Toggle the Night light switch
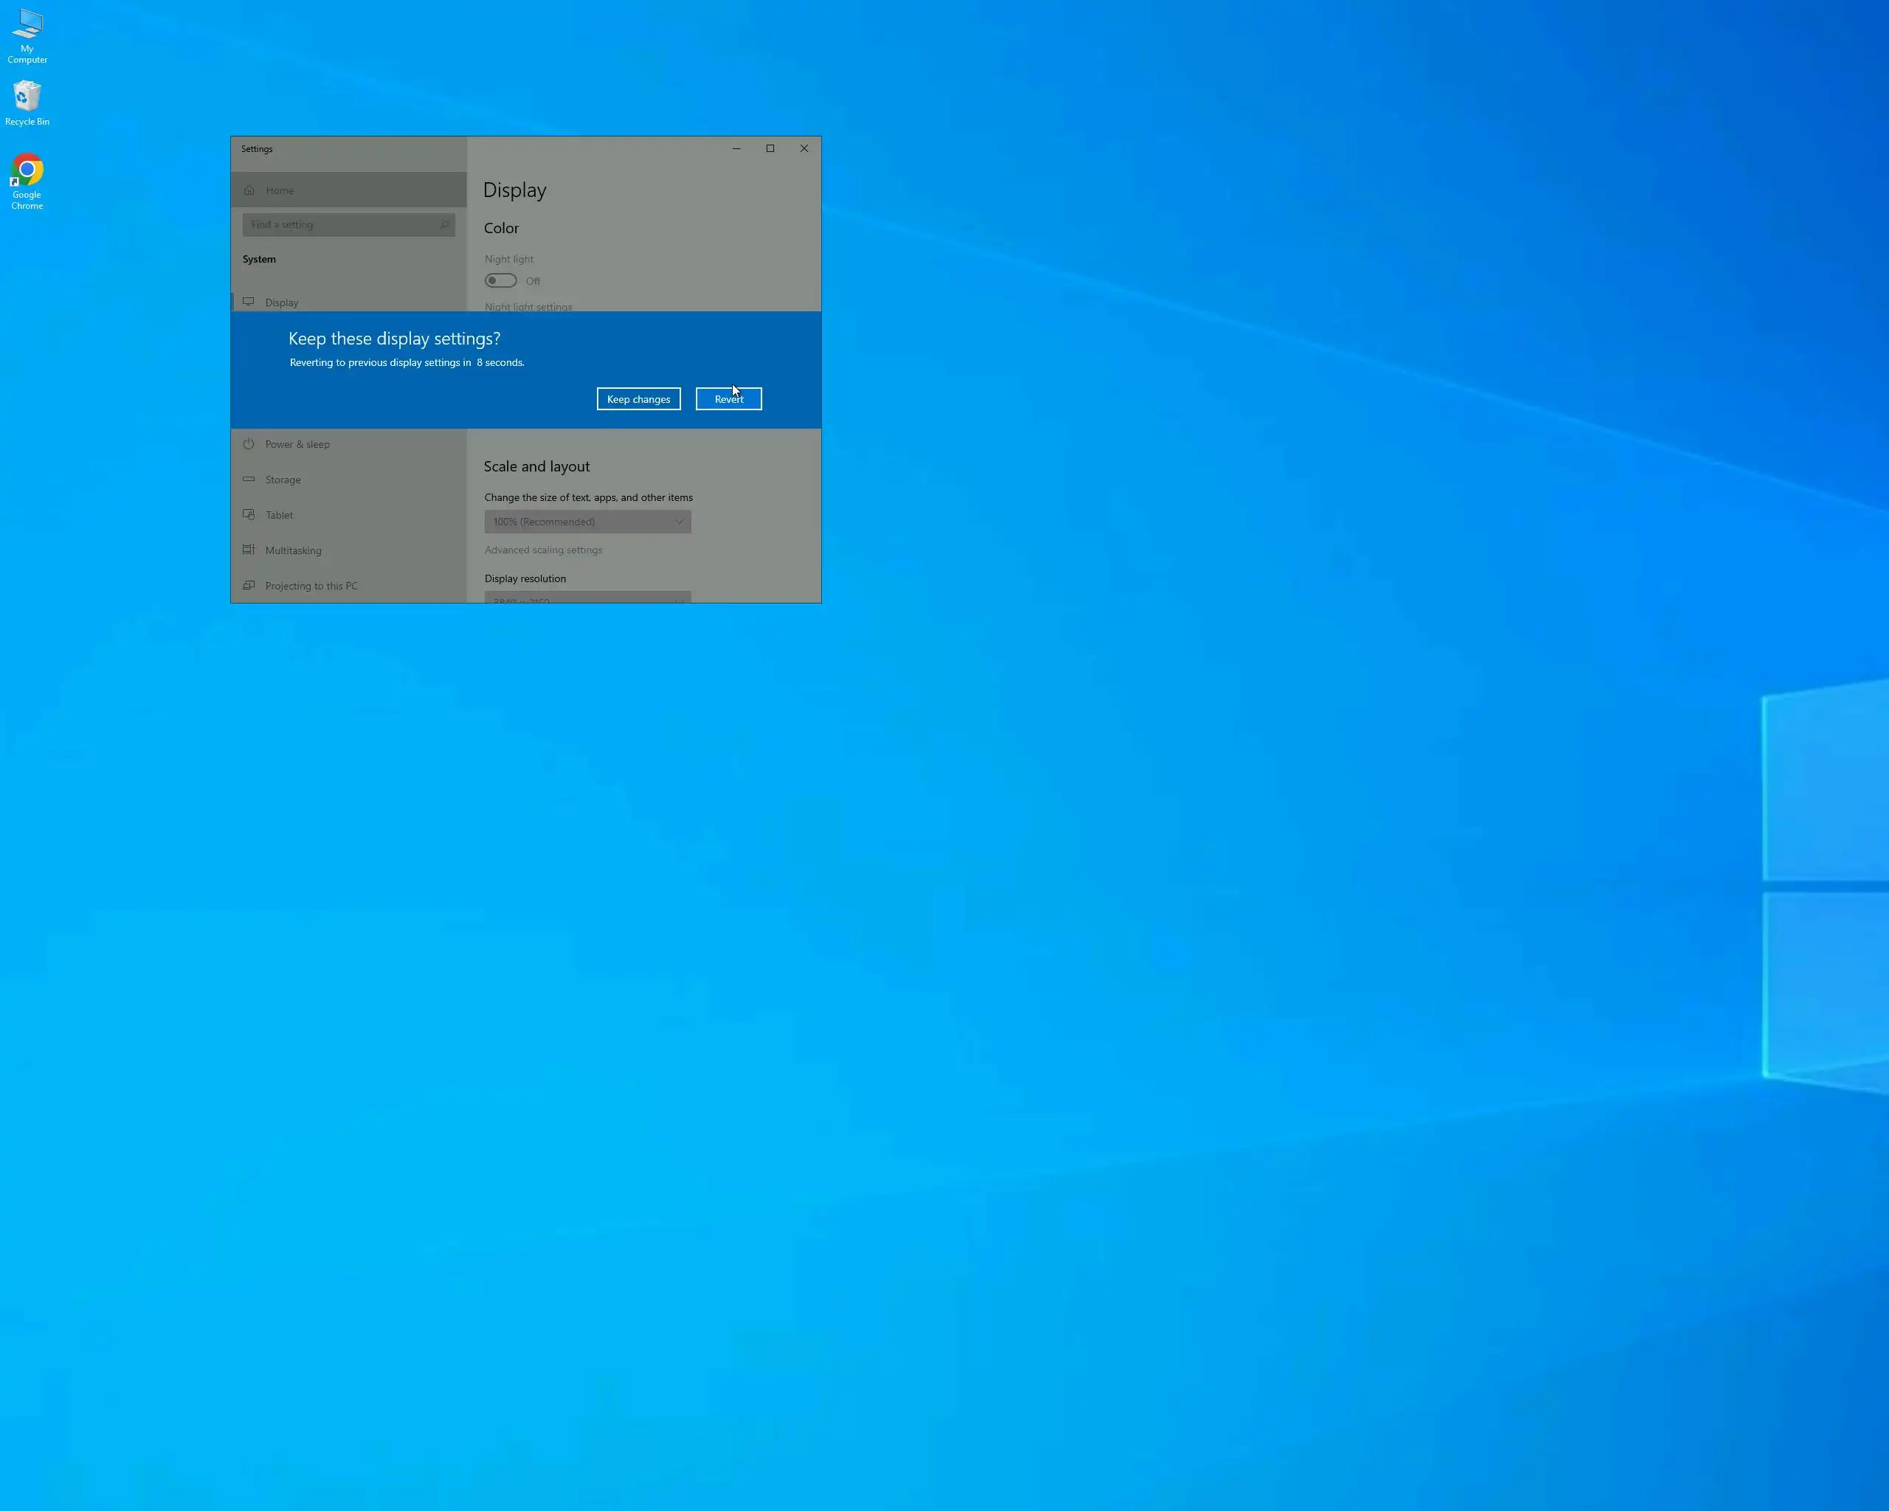This screenshot has width=1889, height=1511. [x=500, y=280]
